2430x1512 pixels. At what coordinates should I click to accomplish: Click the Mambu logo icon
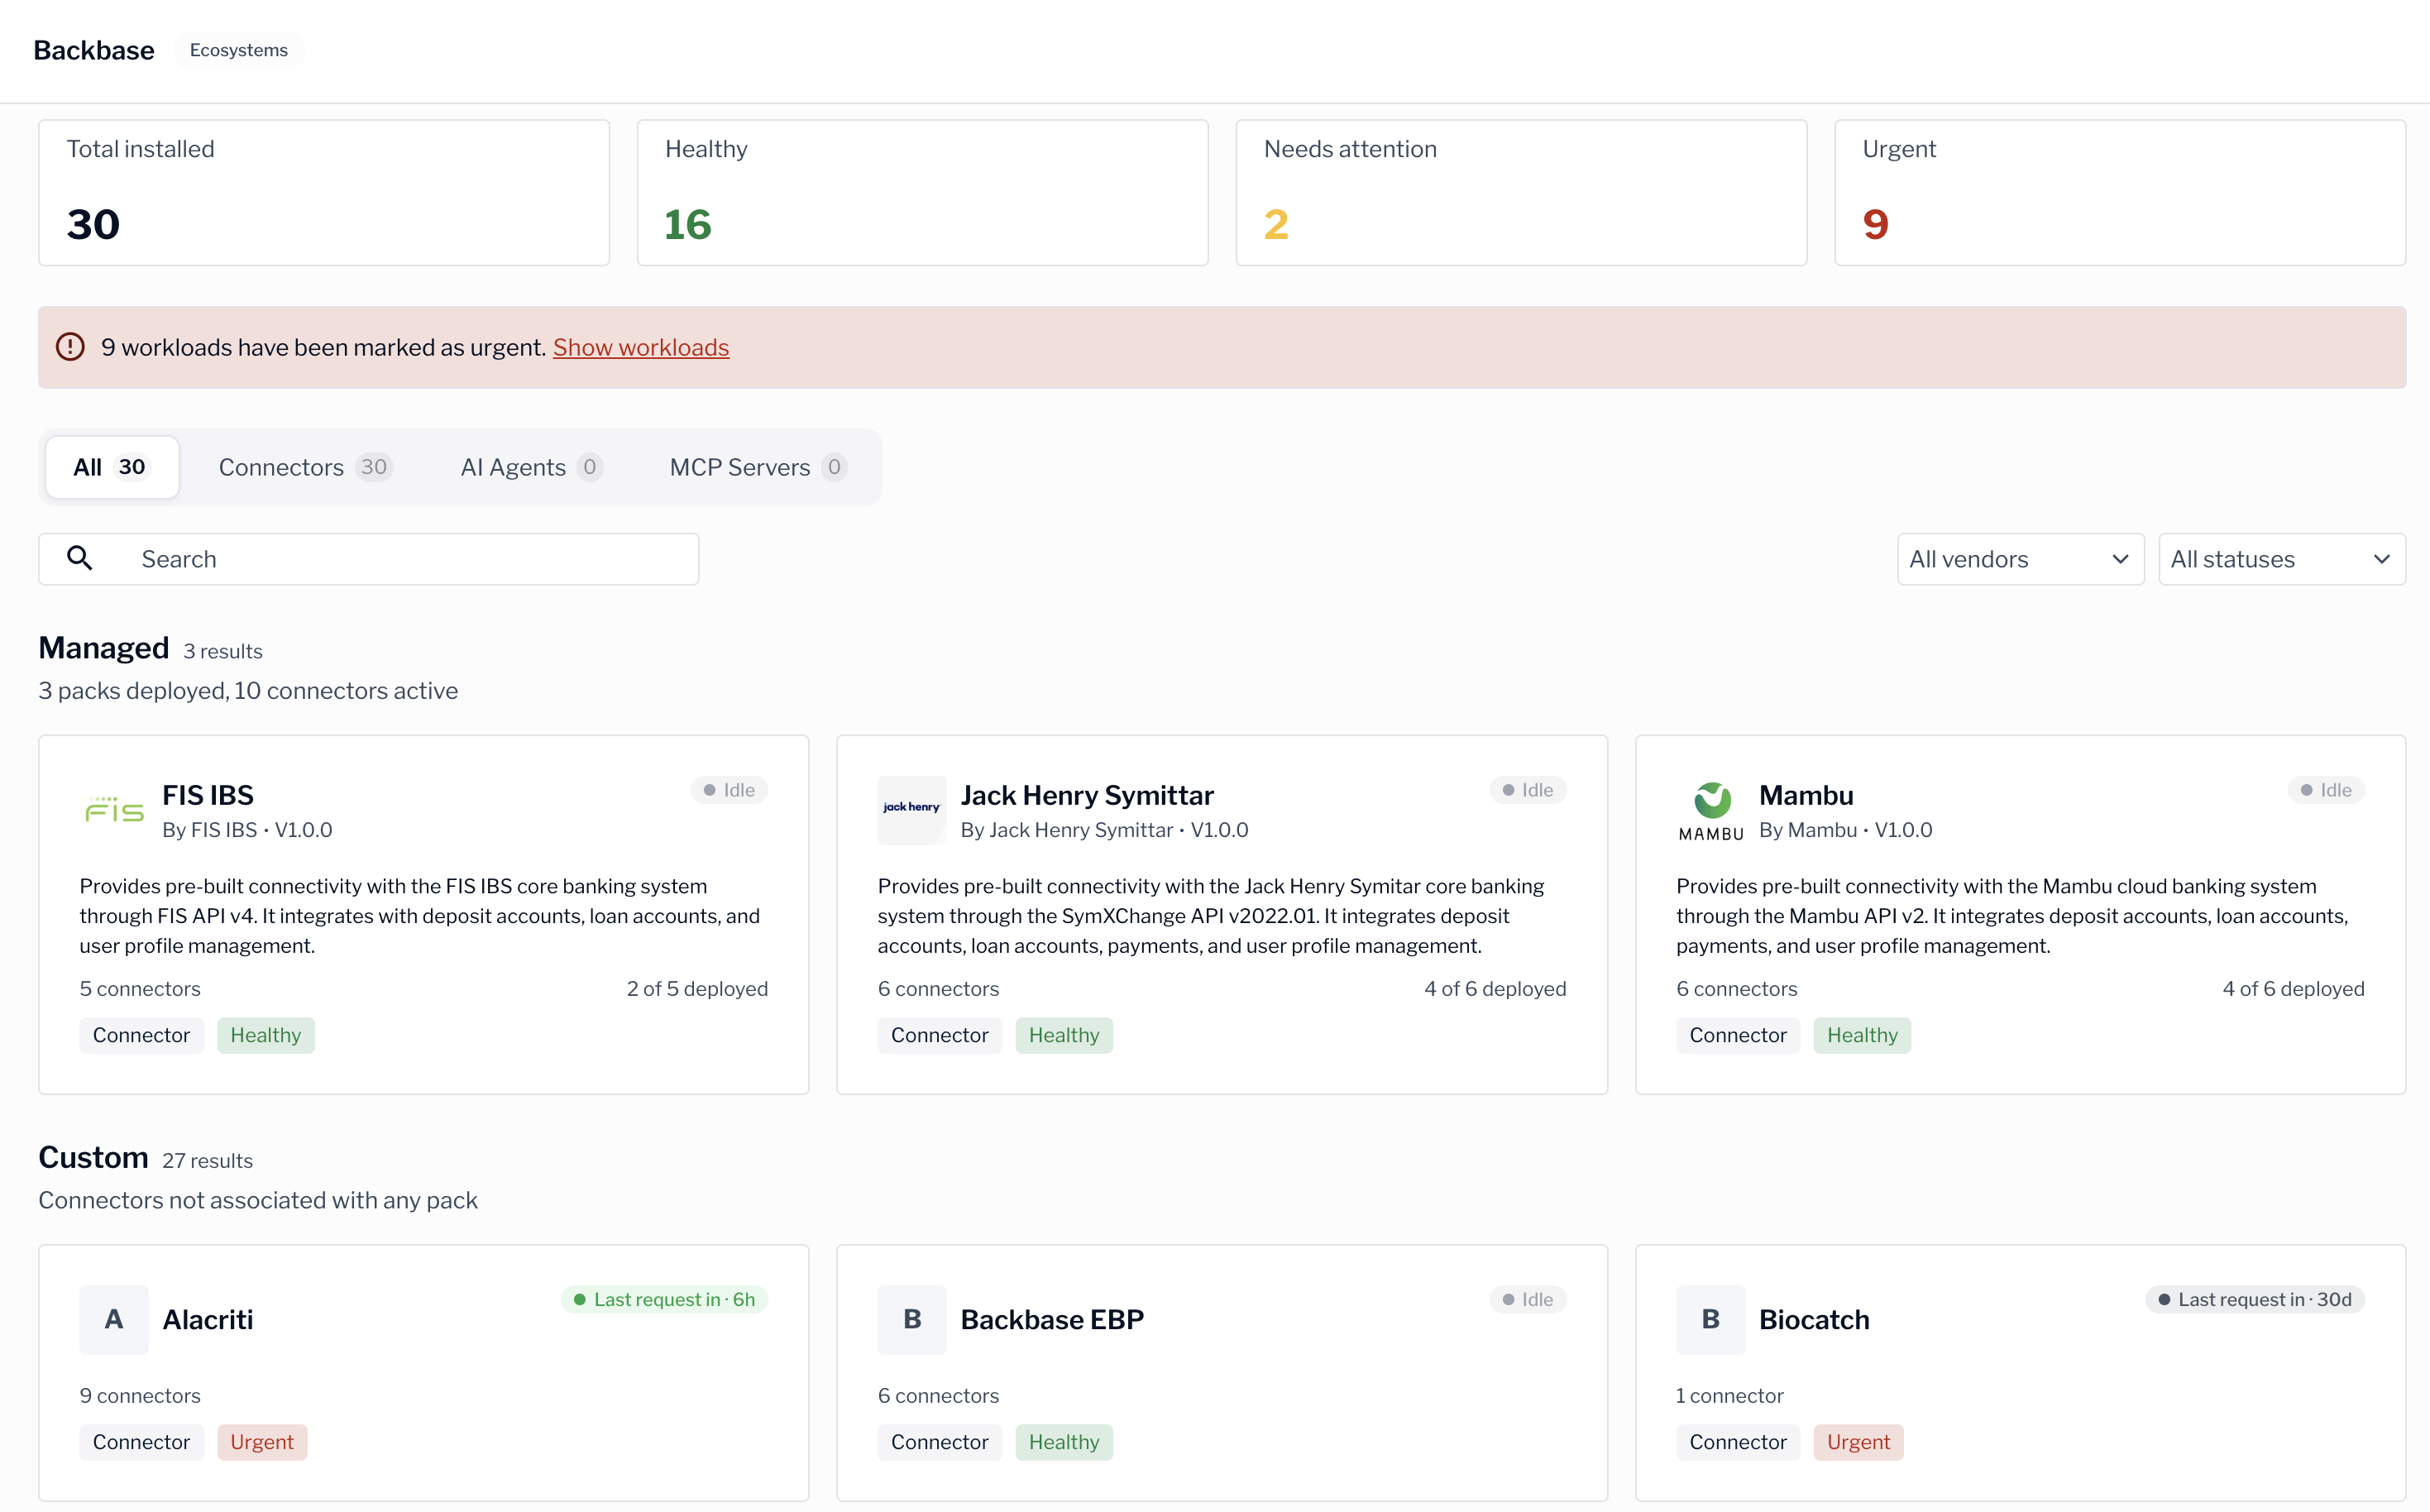[x=1711, y=810]
